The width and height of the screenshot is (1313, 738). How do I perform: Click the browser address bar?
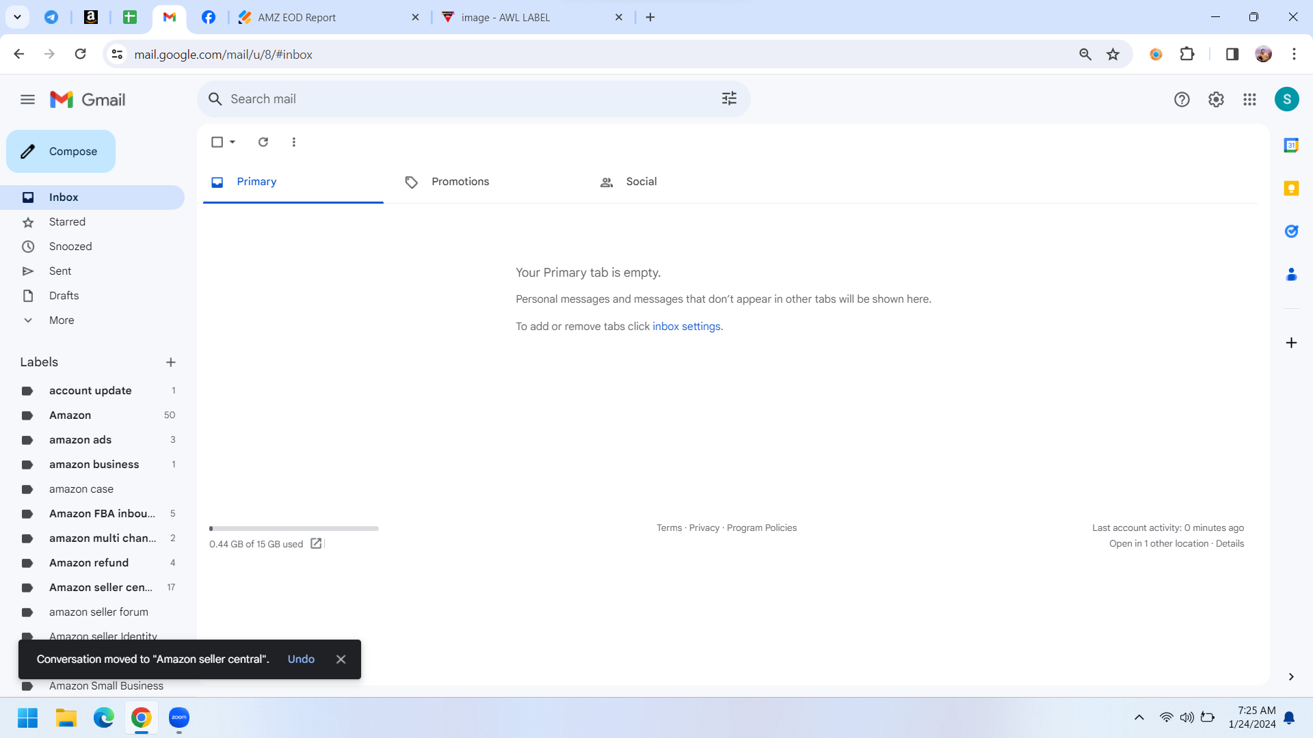(602, 55)
